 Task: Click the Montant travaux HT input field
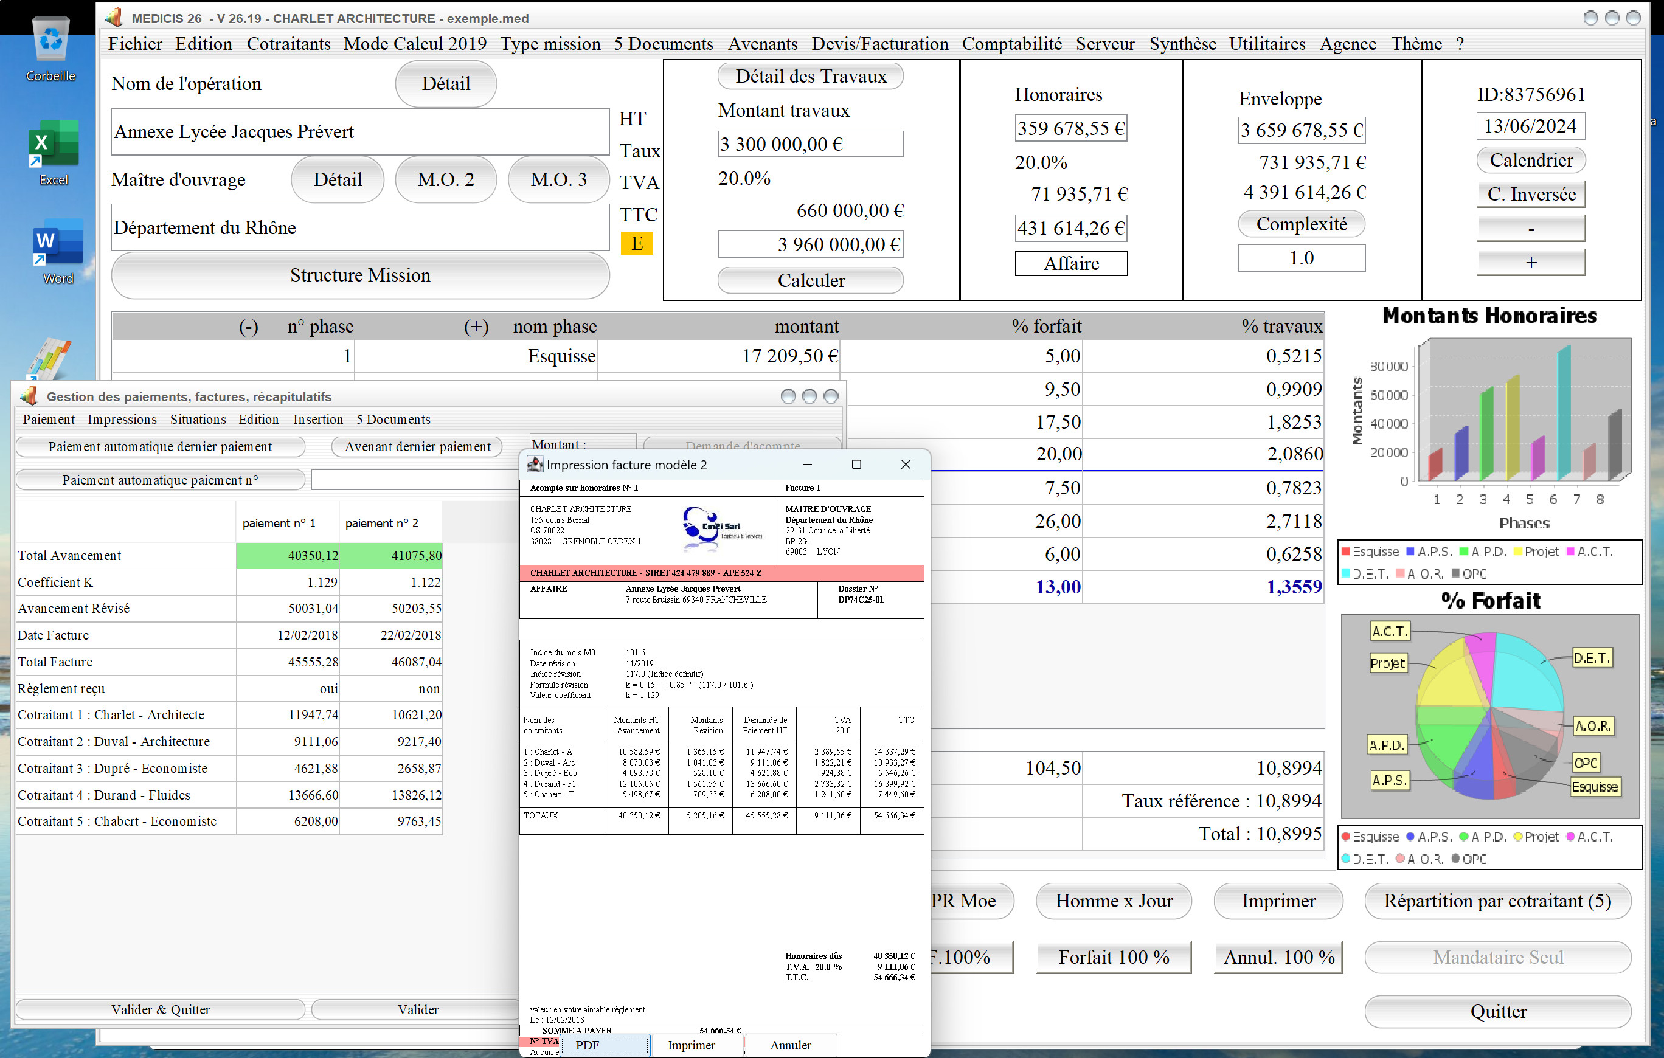coord(810,143)
